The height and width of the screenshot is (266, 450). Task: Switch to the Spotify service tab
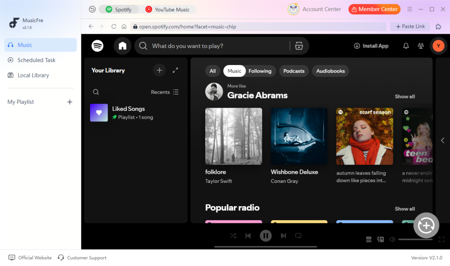point(119,10)
